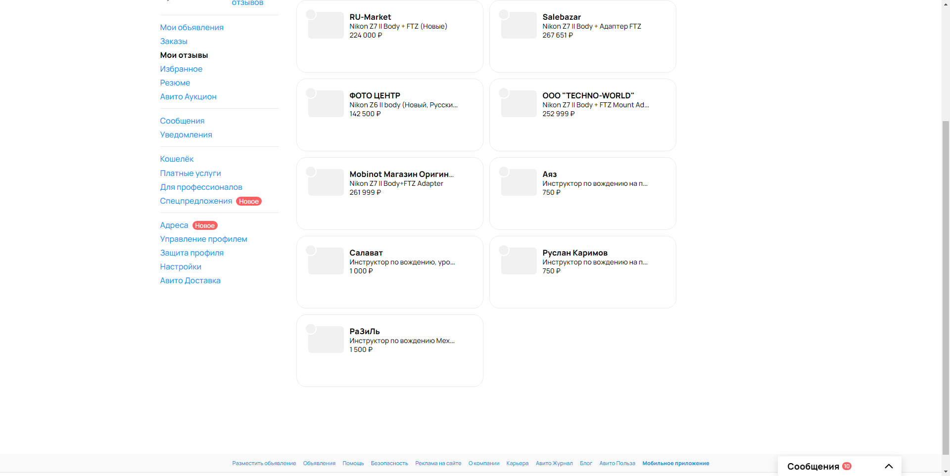
Task: Go to Заказы section
Action: (174, 41)
